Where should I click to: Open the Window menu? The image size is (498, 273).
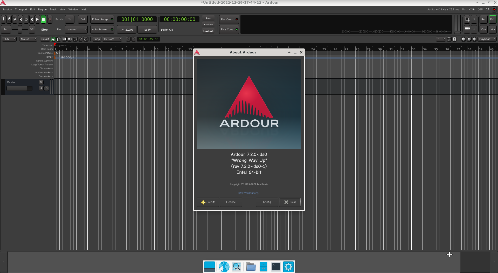point(73,10)
